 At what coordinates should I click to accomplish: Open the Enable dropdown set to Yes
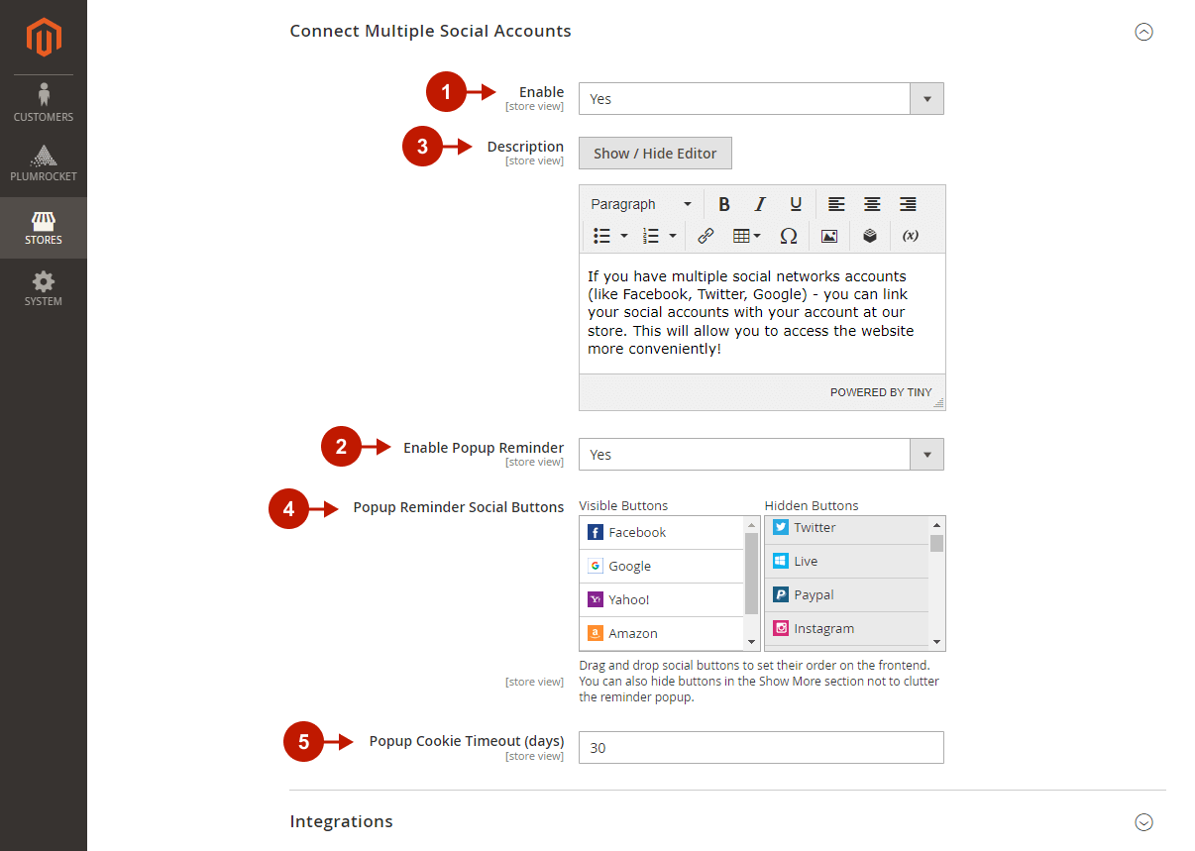pyautogui.click(x=761, y=99)
